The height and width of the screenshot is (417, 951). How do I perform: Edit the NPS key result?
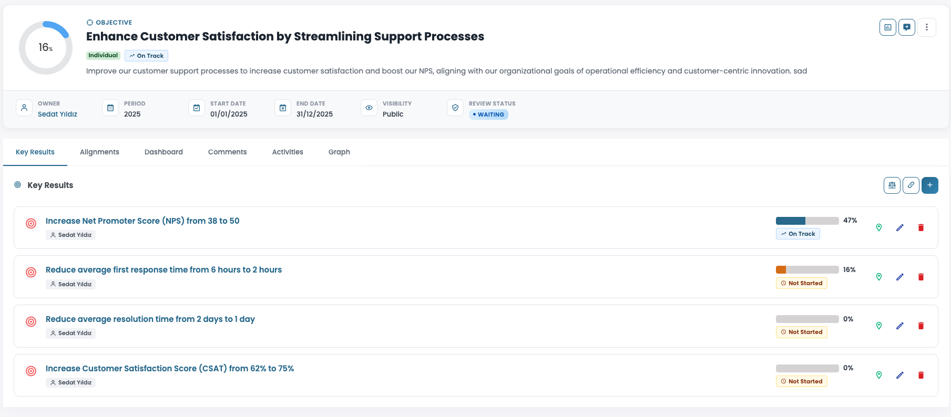click(x=900, y=227)
